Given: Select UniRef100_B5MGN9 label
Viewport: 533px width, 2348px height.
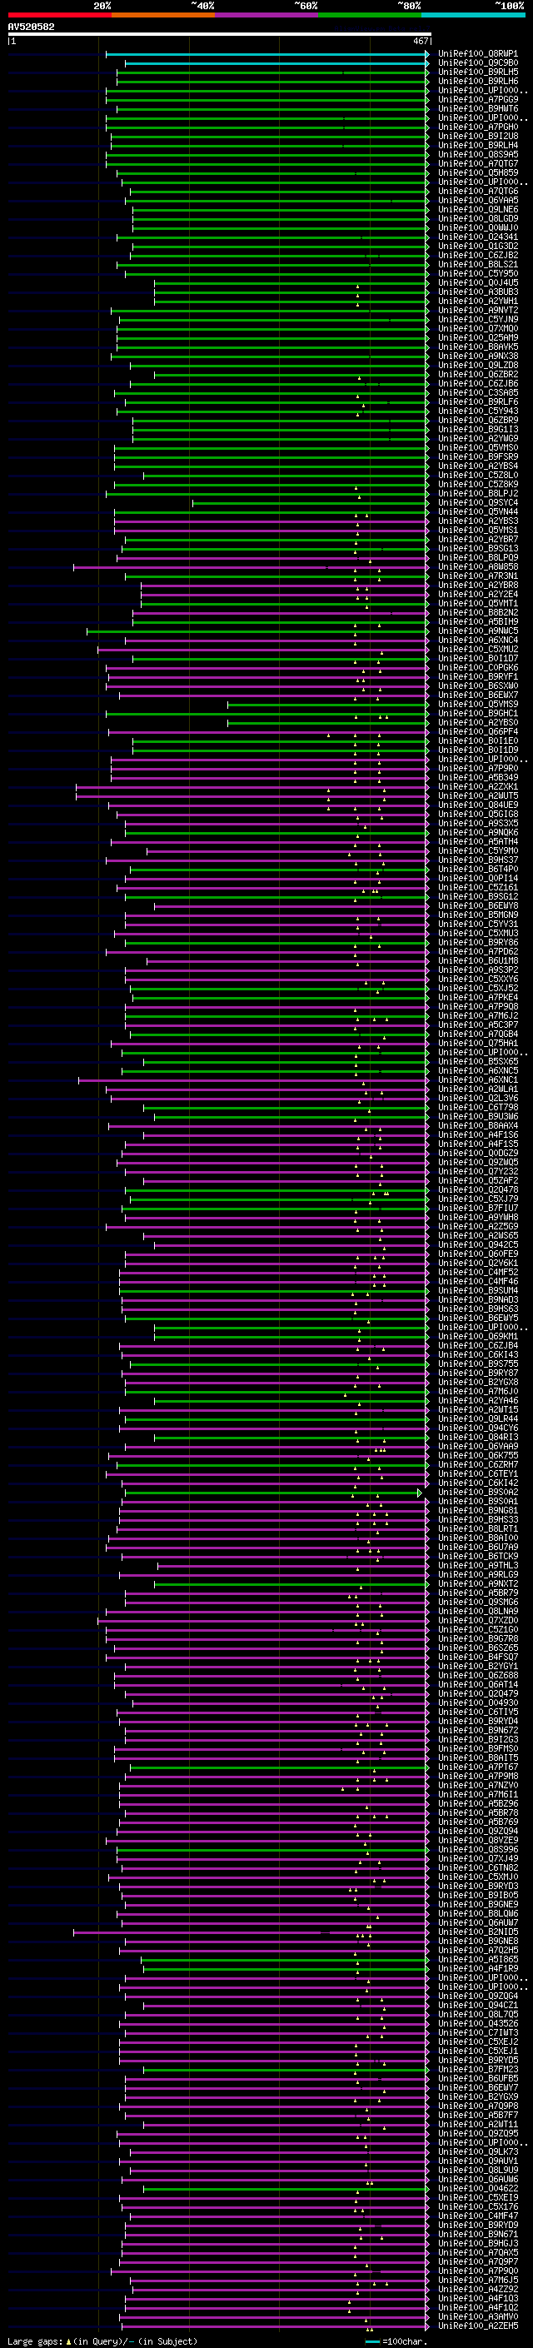Looking at the screenshot, I should point(477,915).
